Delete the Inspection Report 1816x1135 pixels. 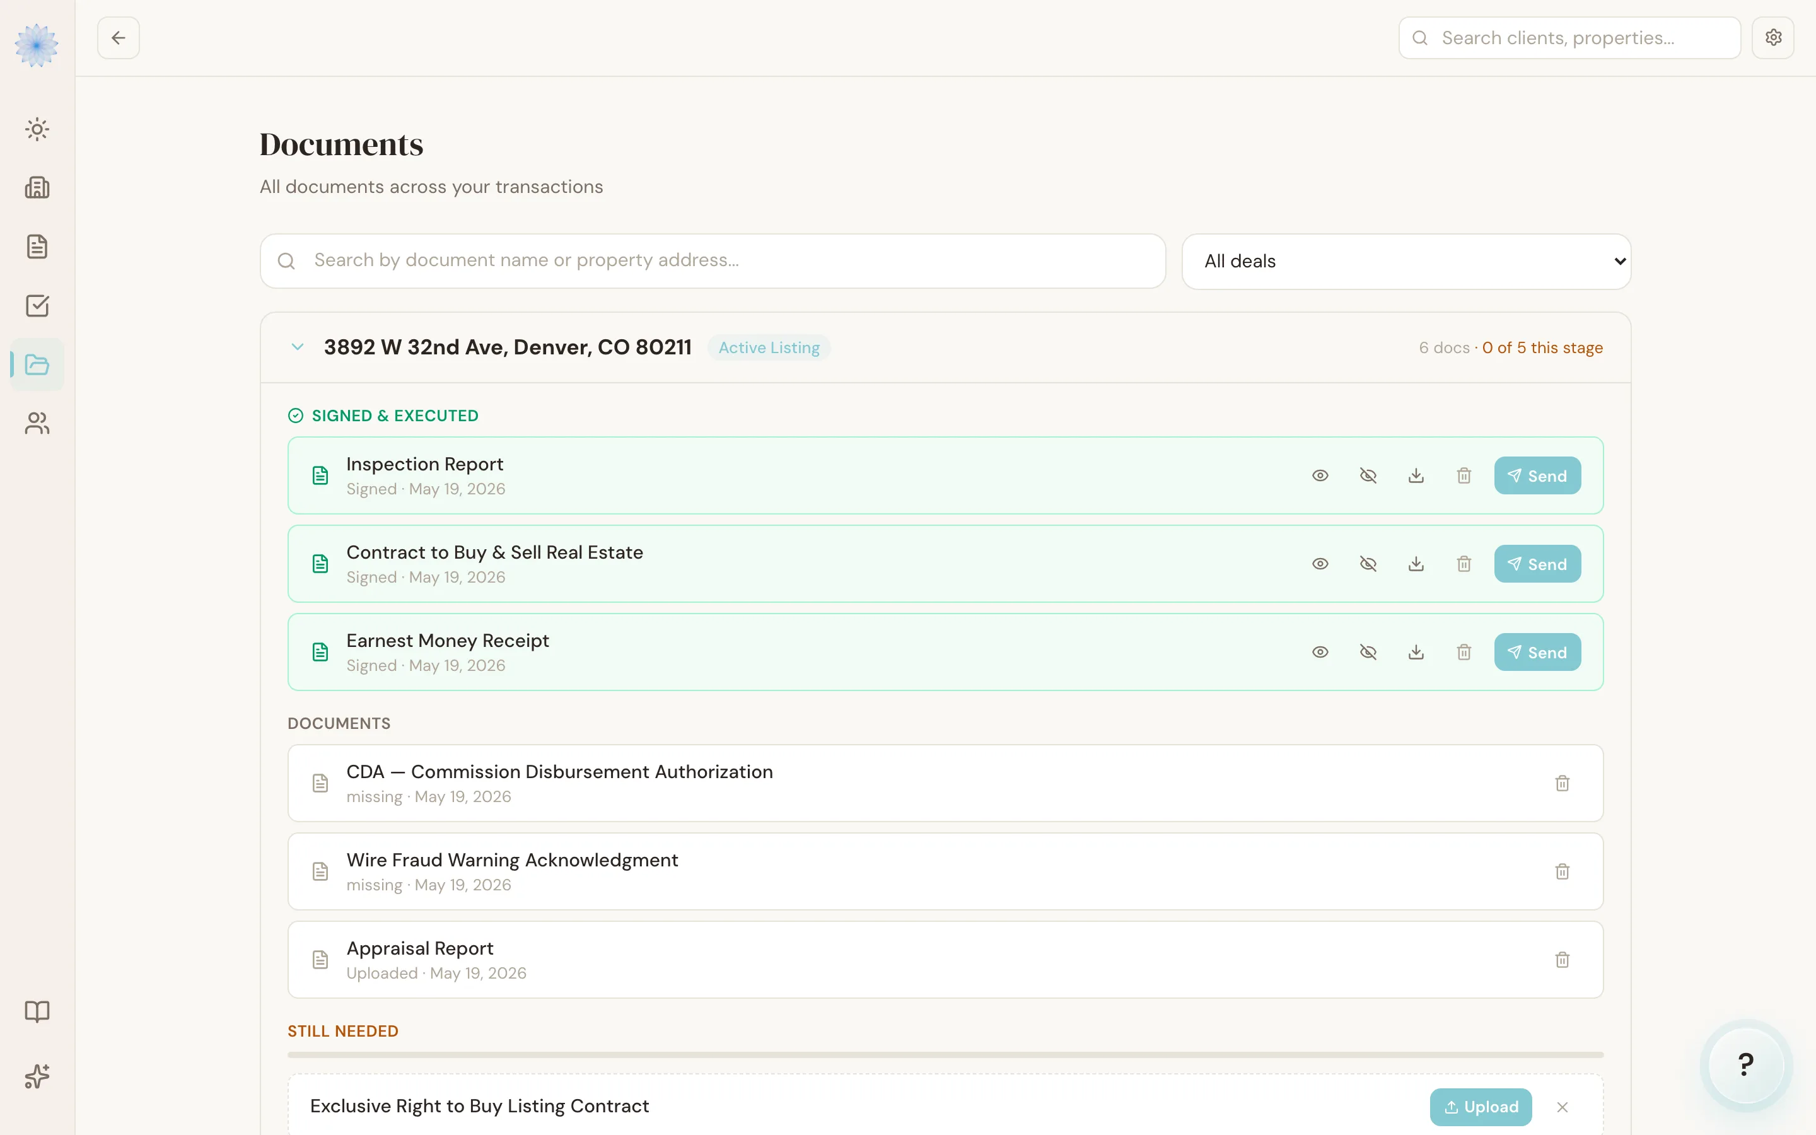[1464, 476]
